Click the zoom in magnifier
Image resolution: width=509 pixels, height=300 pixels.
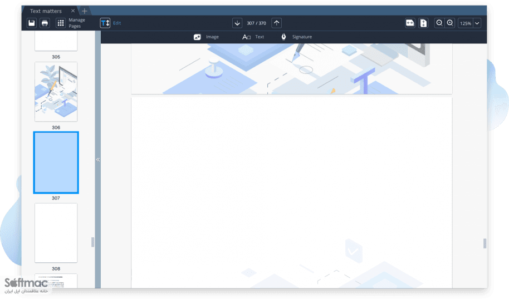[x=450, y=23]
